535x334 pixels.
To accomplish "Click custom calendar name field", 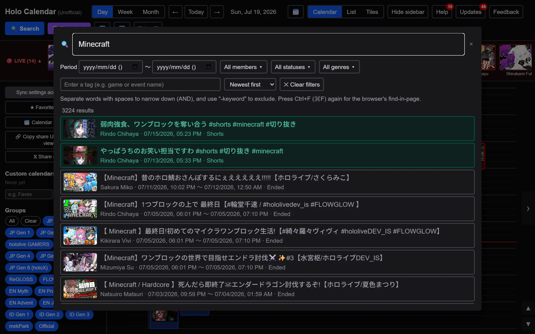I will (x=29, y=194).
